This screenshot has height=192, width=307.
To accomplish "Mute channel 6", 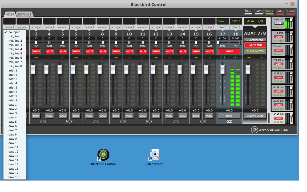I will (76, 51).
